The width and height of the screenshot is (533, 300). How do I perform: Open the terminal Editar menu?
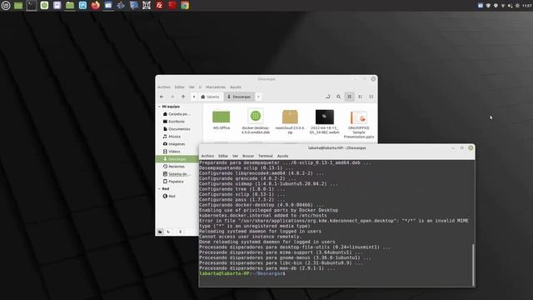(x=223, y=156)
